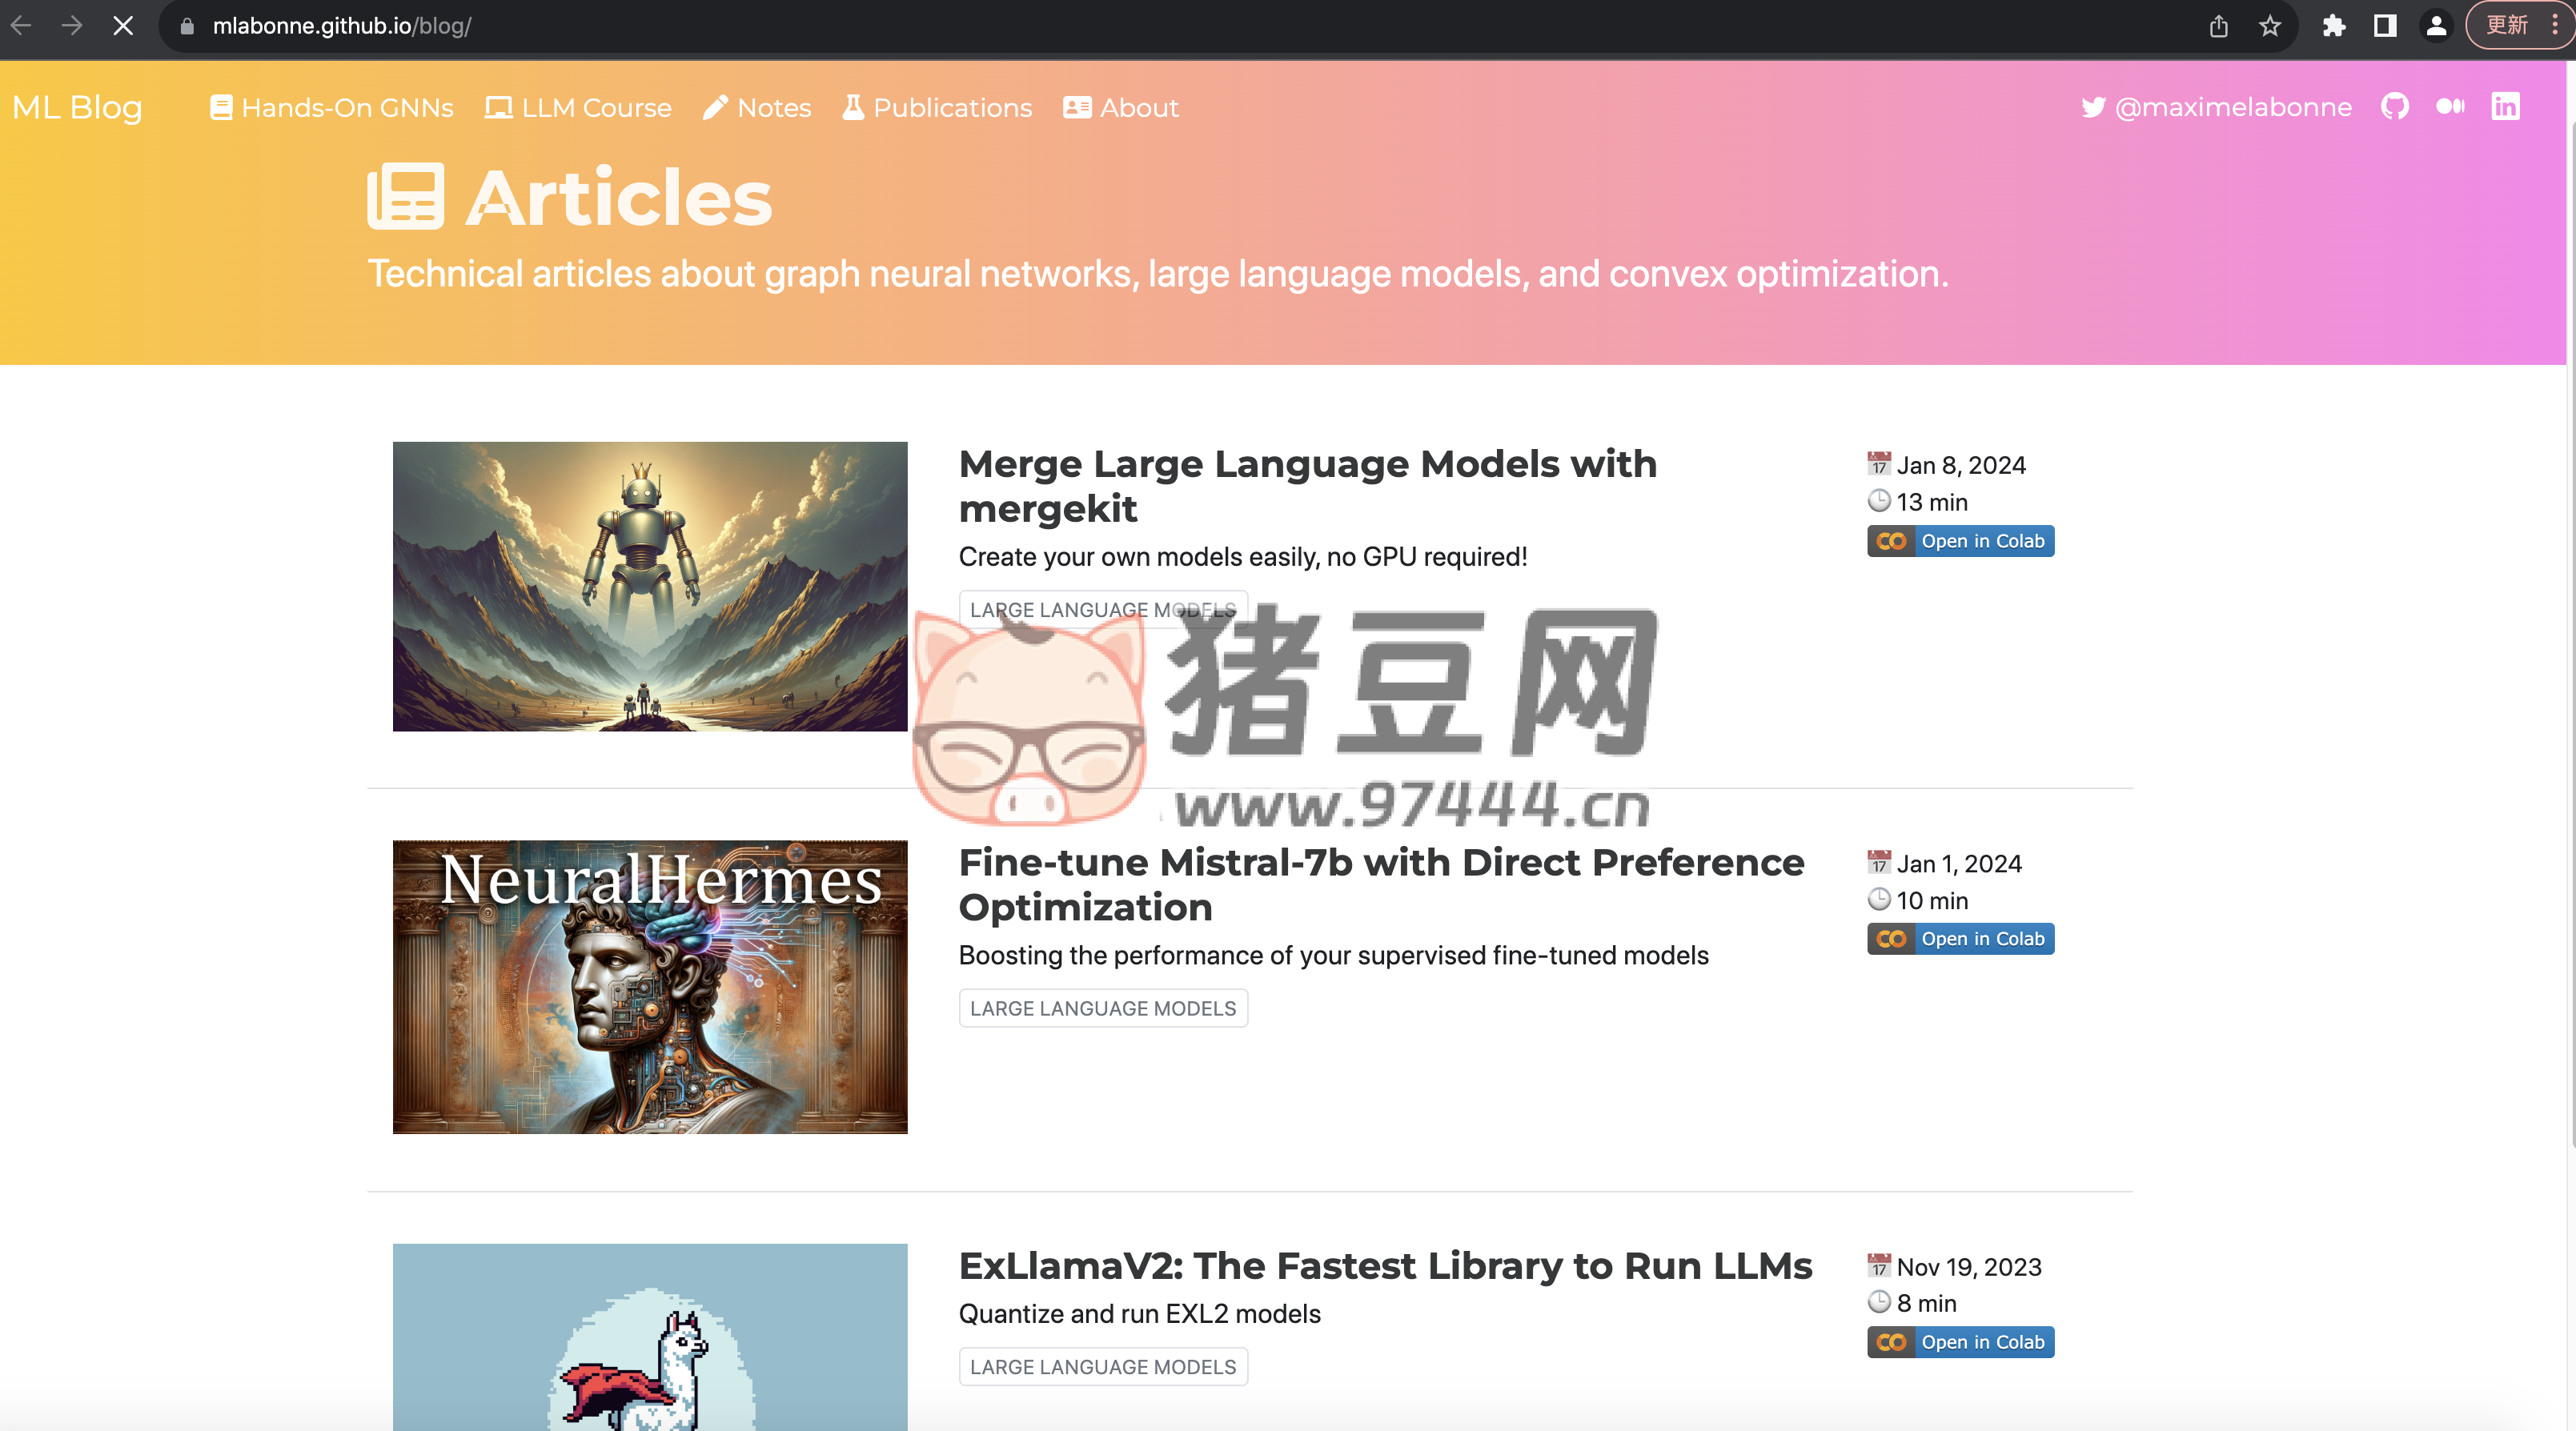
Task: Click the 'Technical articles about graph neural networks' subtitle
Action: (1158, 274)
